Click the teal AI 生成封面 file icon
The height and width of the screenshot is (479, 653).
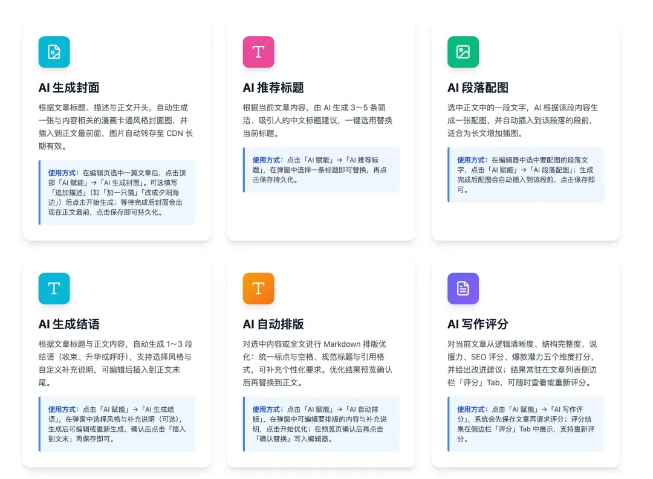pos(54,52)
